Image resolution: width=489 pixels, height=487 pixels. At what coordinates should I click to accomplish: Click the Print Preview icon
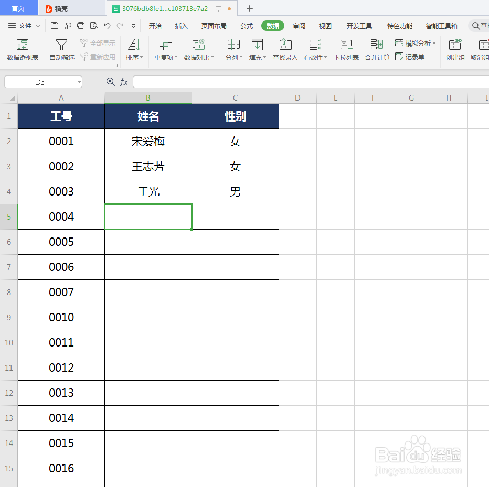click(x=94, y=26)
